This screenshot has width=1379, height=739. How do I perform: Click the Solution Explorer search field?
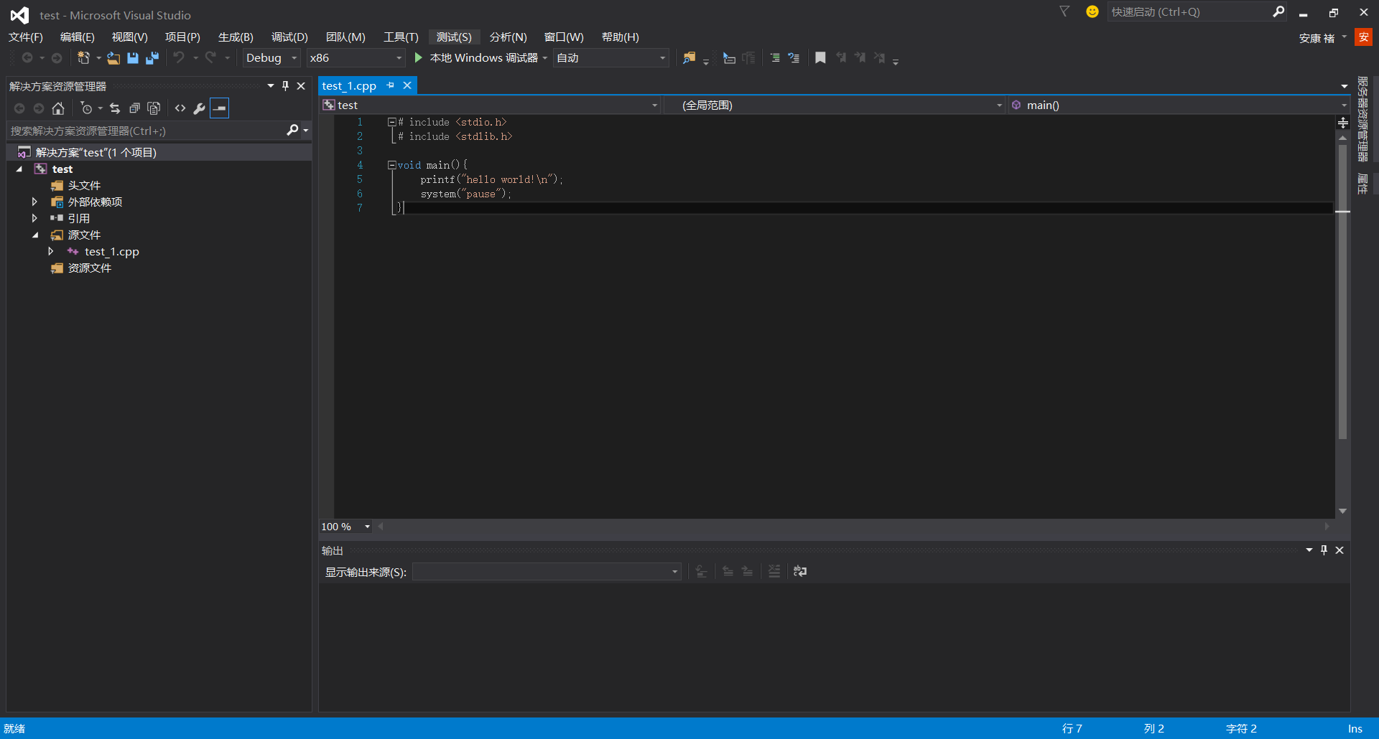144,131
